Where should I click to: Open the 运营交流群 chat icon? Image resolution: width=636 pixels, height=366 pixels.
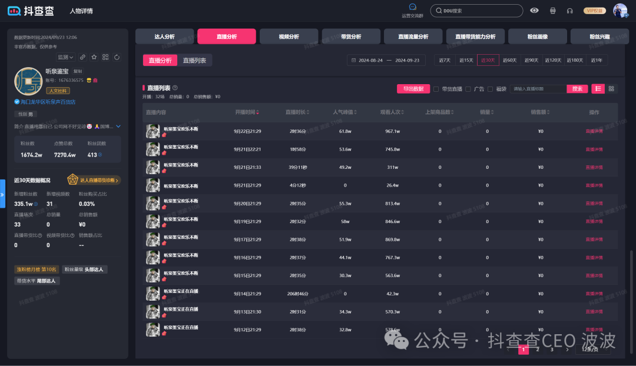coord(412,7)
